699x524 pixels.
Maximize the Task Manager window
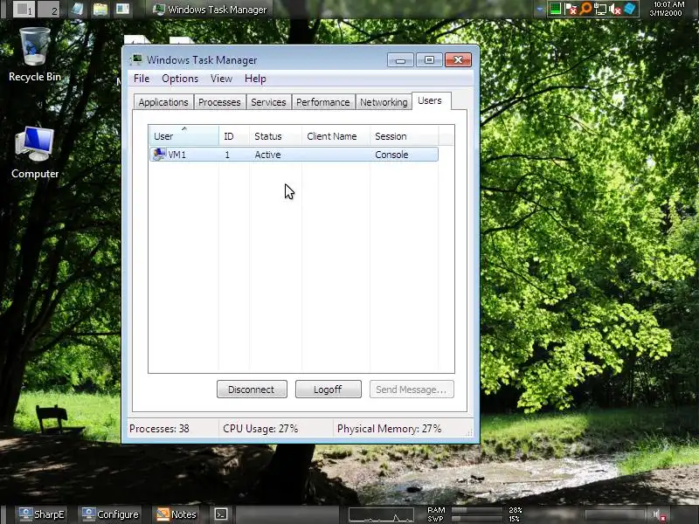click(x=429, y=60)
